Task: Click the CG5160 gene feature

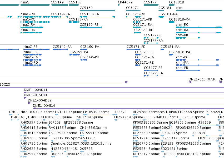Action: click(x=97, y=11)
